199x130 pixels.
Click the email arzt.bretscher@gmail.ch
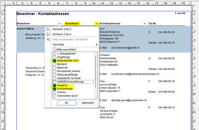[x=125, y=48]
